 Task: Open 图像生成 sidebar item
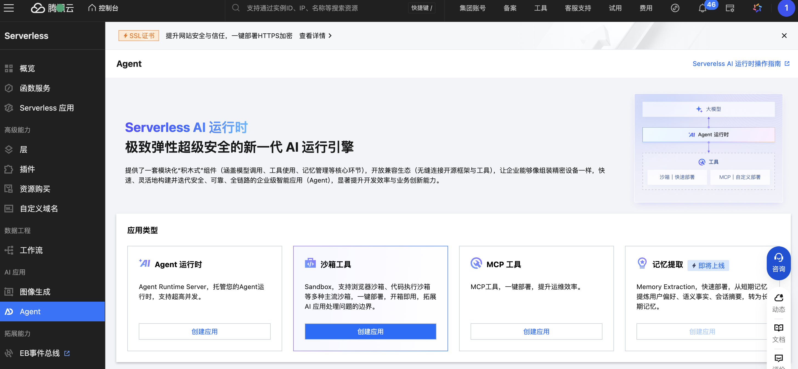tap(35, 292)
